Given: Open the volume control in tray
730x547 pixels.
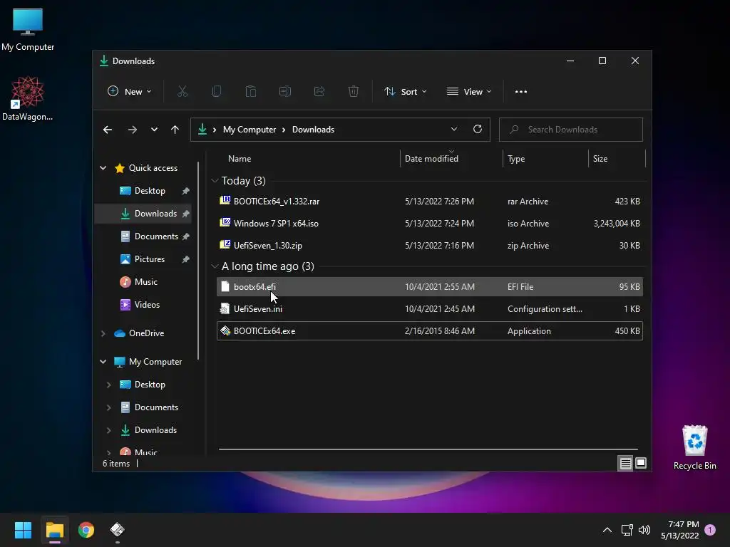Looking at the screenshot, I should point(644,530).
